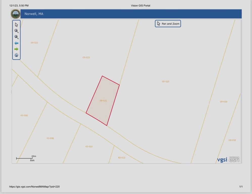Click the Norwell town seal logo
Image resolution: width=252 pixels, height=194 pixels.
pos(16,14)
